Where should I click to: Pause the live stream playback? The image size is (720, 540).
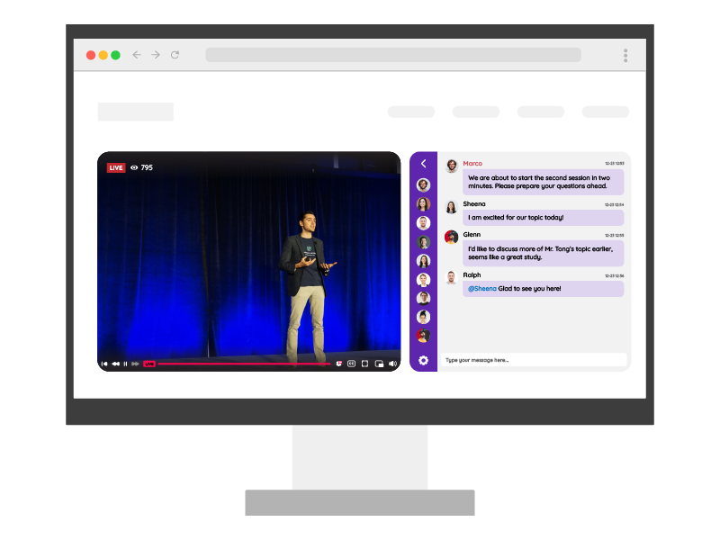pos(125,364)
